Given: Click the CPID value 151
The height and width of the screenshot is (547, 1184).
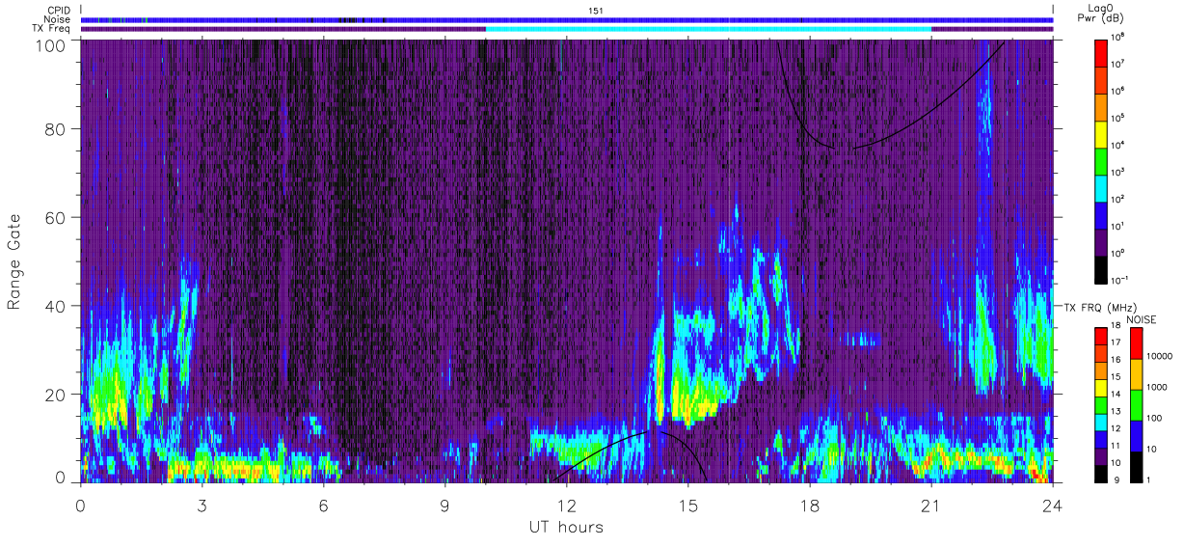Looking at the screenshot, I should [594, 10].
